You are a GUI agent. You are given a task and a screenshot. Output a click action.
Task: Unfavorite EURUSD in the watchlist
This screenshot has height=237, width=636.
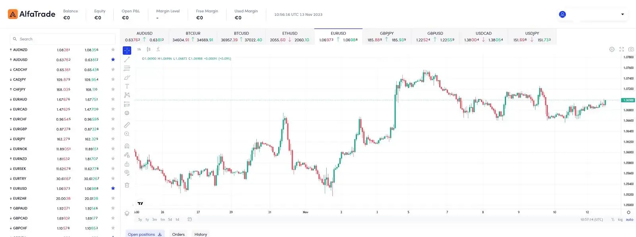point(113,189)
